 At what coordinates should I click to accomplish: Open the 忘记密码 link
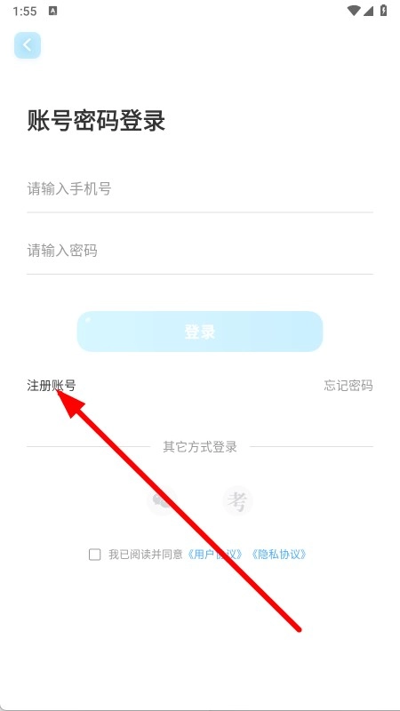[348, 386]
